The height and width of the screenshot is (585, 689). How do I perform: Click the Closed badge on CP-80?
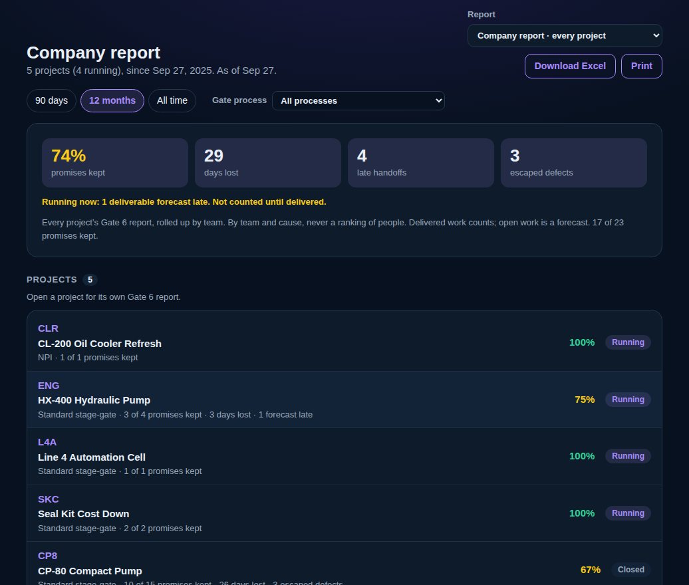631,570
